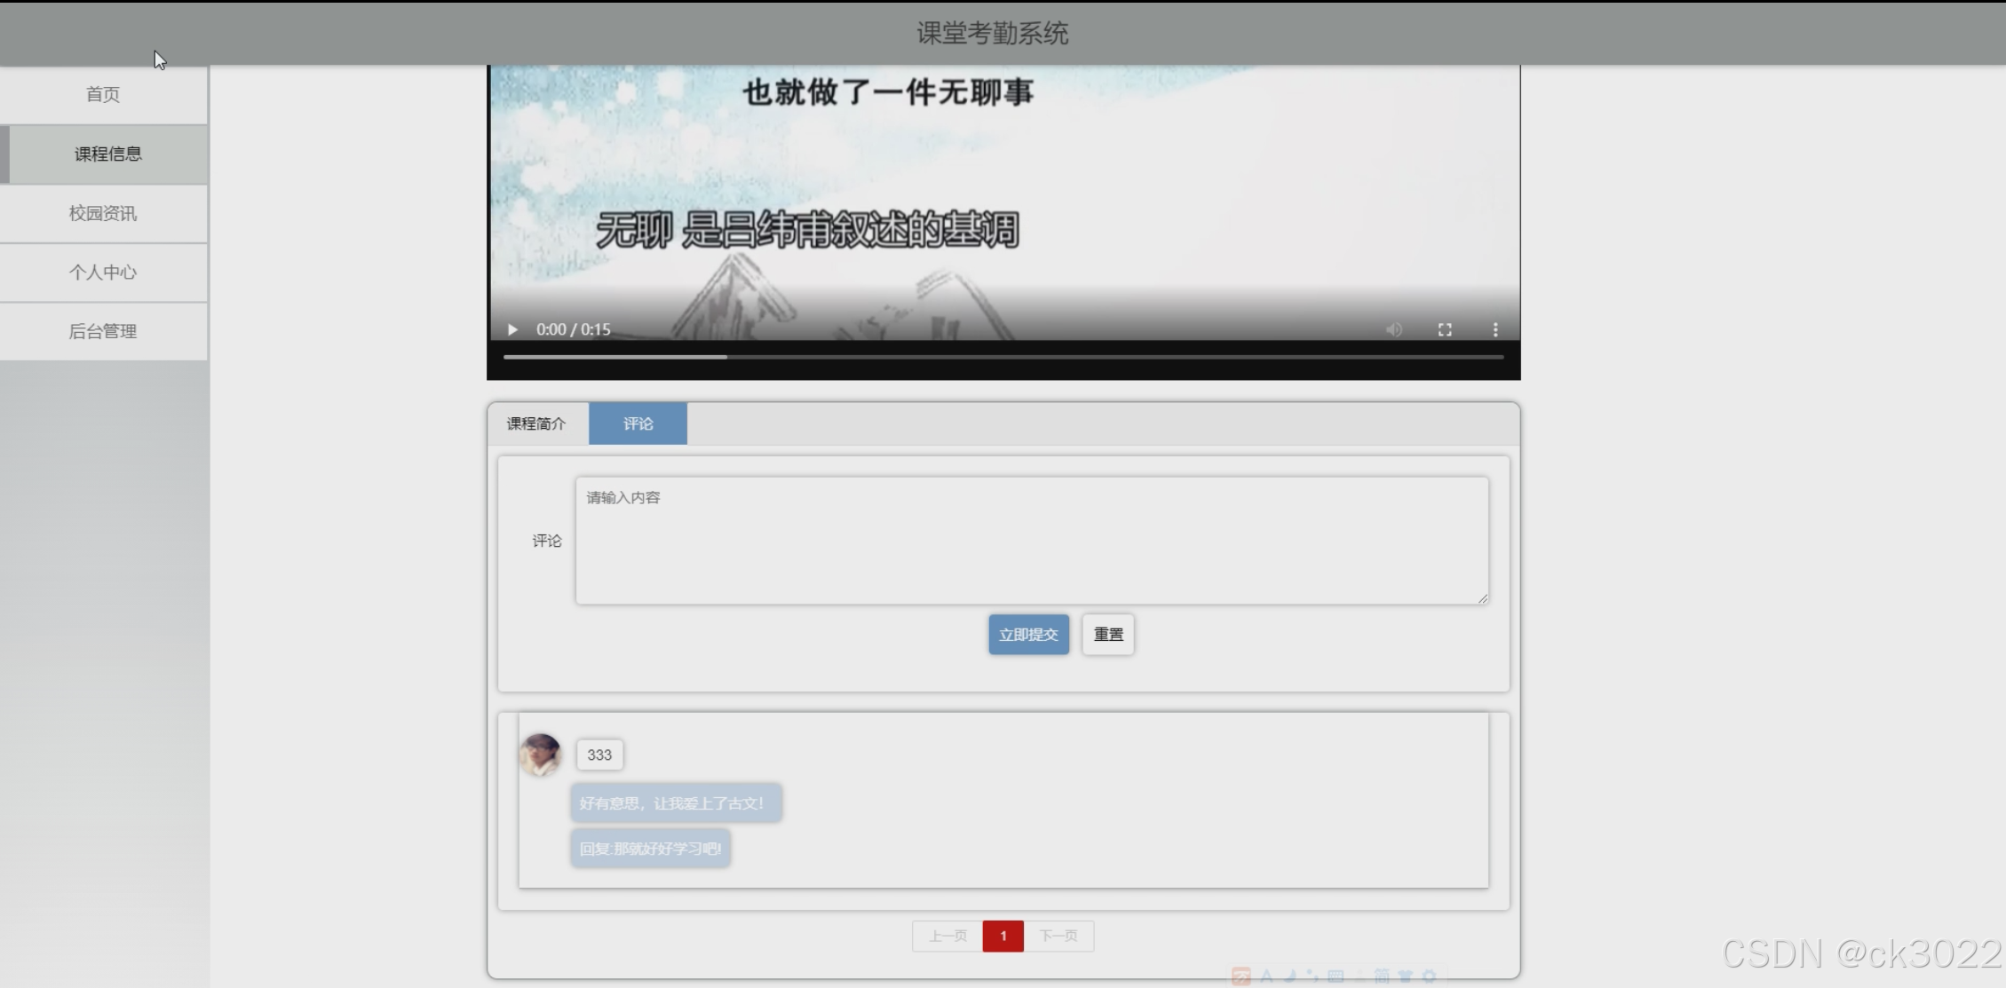2006x988 pixels.
Task: Click username tag 333
Action: pos(599,755)
